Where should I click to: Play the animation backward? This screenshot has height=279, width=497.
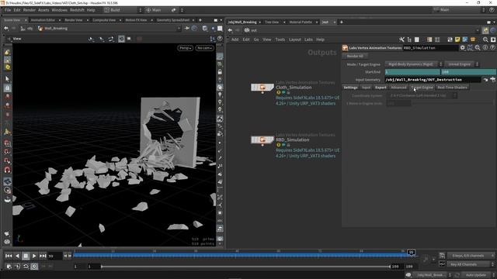pyautogui.click(x=17, y=256)
